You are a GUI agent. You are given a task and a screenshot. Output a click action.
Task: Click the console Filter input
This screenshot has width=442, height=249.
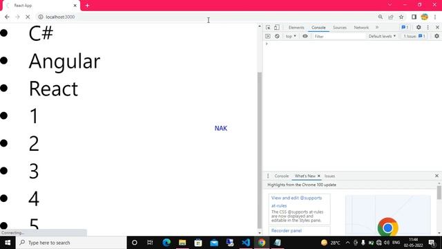pos(339,36)
